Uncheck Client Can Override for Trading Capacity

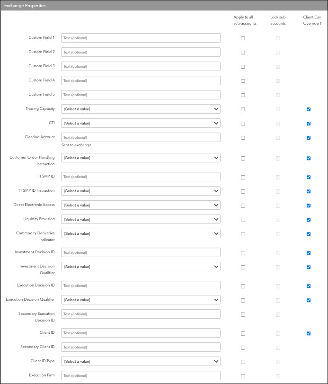309,109
